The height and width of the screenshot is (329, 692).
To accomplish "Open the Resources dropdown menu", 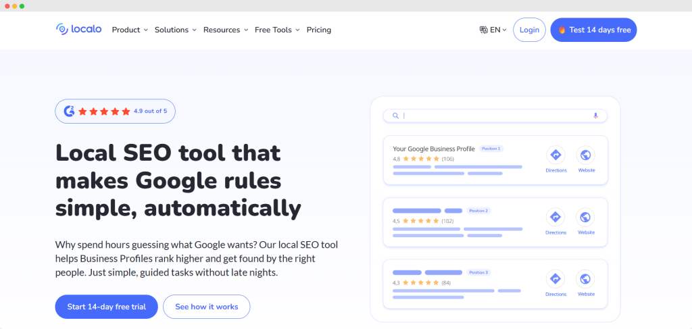I will point(226,30).
